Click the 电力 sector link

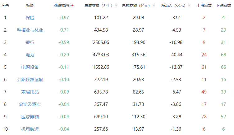click(x=30, y=55)
